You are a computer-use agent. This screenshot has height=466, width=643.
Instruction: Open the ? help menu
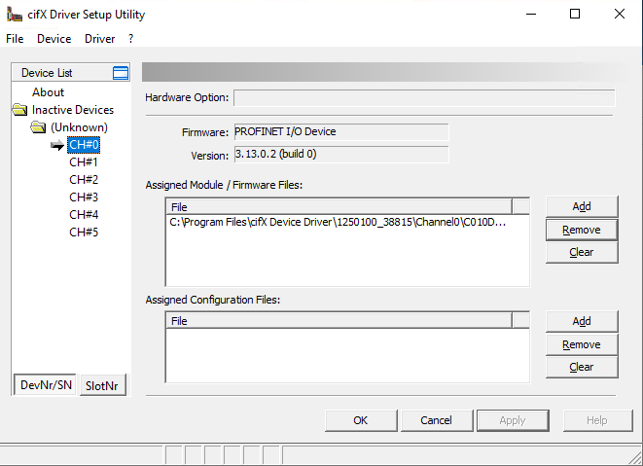pos(131,39)
